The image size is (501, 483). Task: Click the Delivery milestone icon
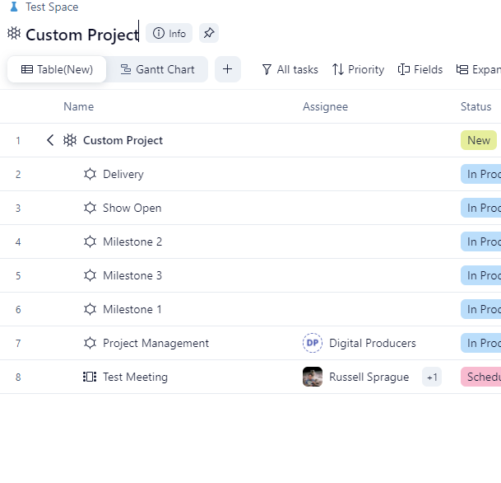pyautogui.click(x=90, y=174)
